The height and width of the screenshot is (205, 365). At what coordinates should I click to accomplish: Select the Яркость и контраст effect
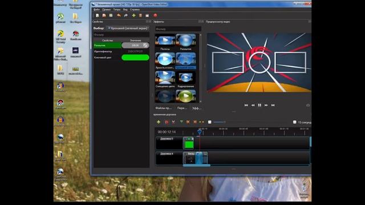click(x=165, y=61)
